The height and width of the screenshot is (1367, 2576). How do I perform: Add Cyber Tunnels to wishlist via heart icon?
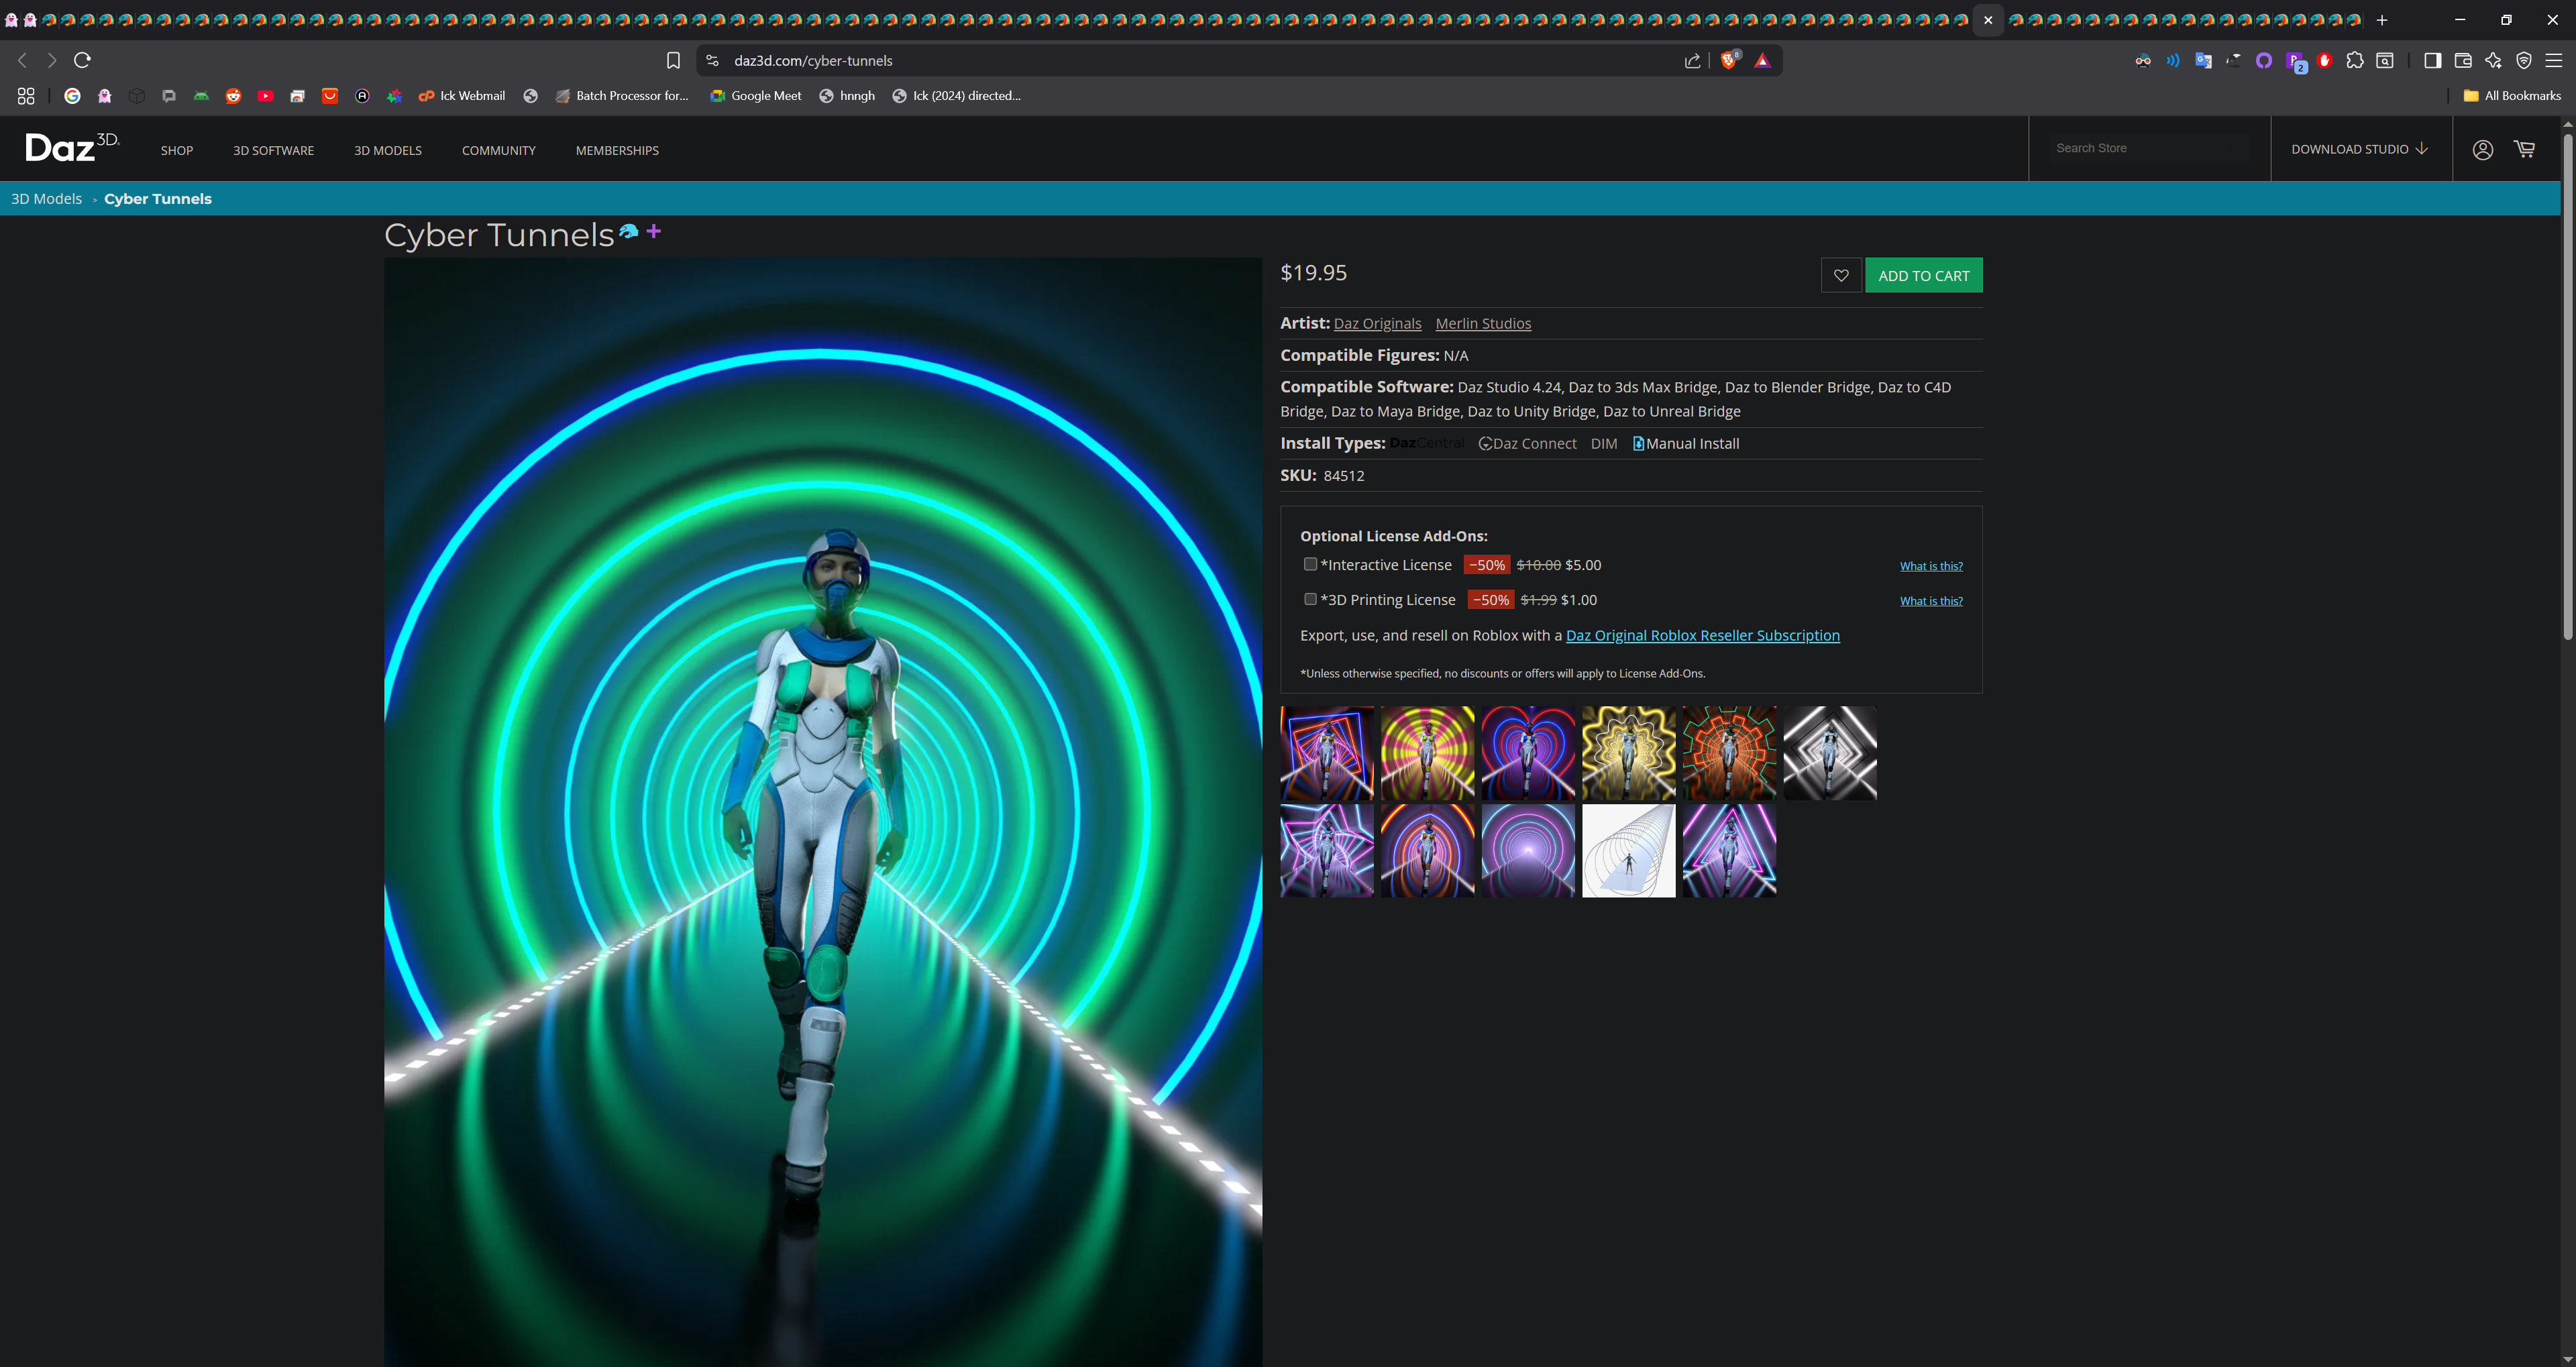click(1841, 275)
